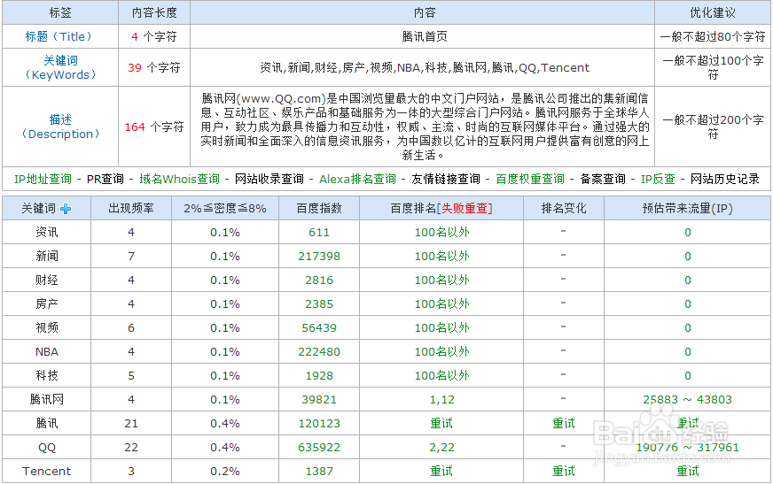Screen dimensions: 773x484
Task: Click the 2%≦密度≦8% column header
Action: (x=225, y=209)
